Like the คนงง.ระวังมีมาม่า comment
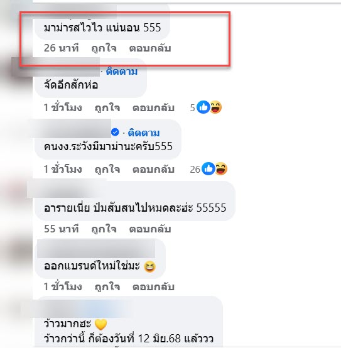 (x=107, y=170)
